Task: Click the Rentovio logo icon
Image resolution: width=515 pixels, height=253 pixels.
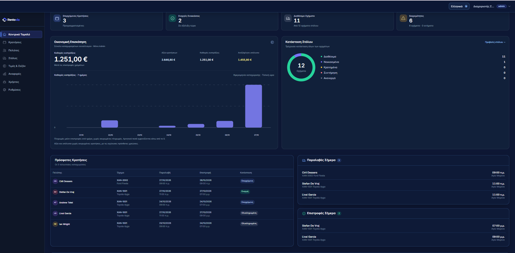Action: (4, 20)
